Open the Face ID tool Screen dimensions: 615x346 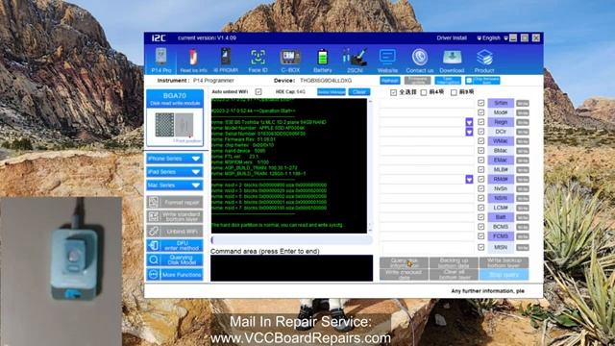click(258, 60)
